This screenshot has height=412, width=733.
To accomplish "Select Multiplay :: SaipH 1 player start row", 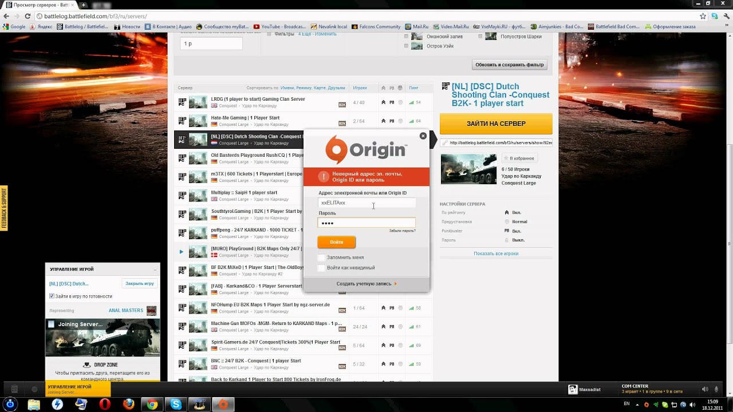I will [x=239, y=196].
